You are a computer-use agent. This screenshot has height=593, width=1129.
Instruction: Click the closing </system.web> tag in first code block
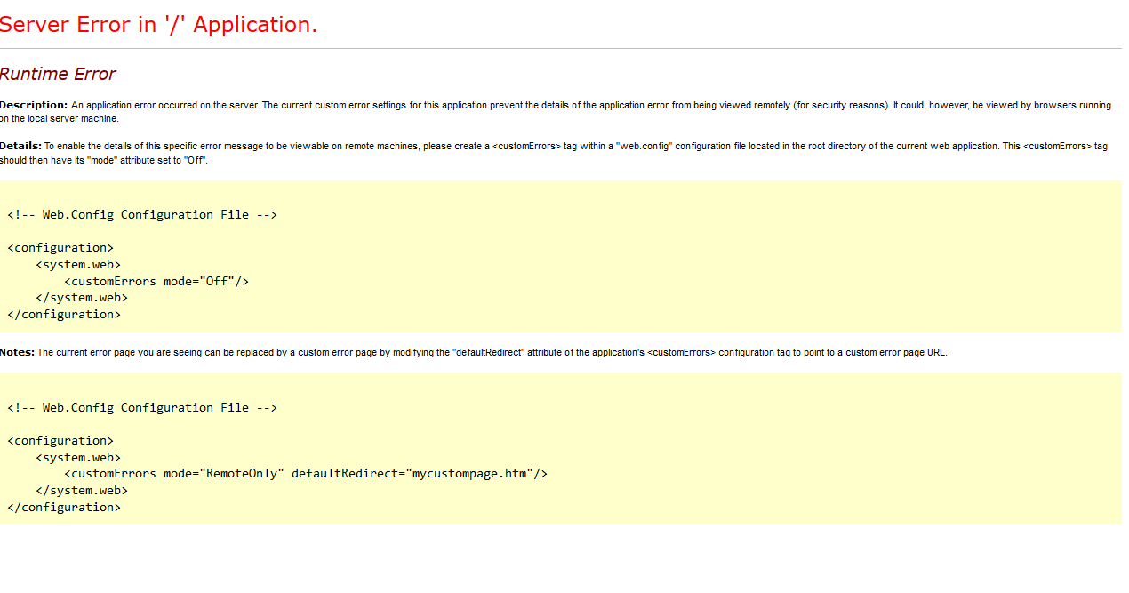(82, 298)
